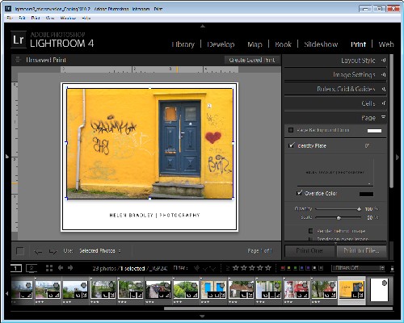Go to previous page arrow in toolbar

[38, 252]
